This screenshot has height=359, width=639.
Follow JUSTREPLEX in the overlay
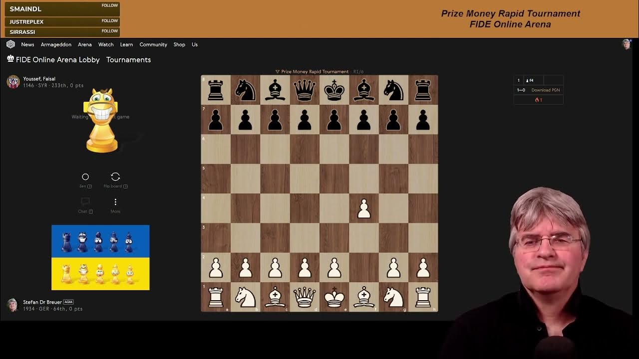click(110, 20)
